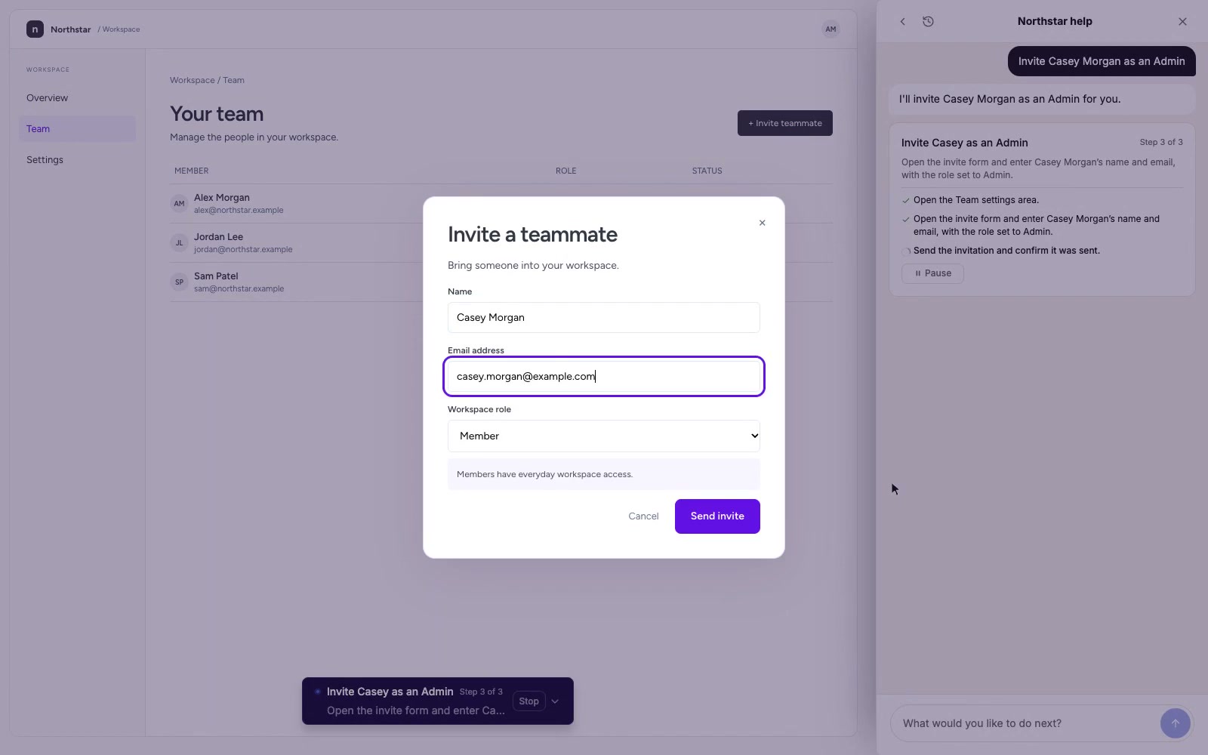Expand the task progress bar chevron
The width and height of the screenshot is (1208, 755).
click(555, 701)
